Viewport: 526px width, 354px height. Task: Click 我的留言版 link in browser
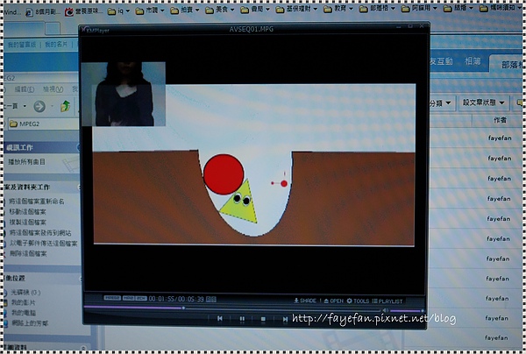[22, 44]
